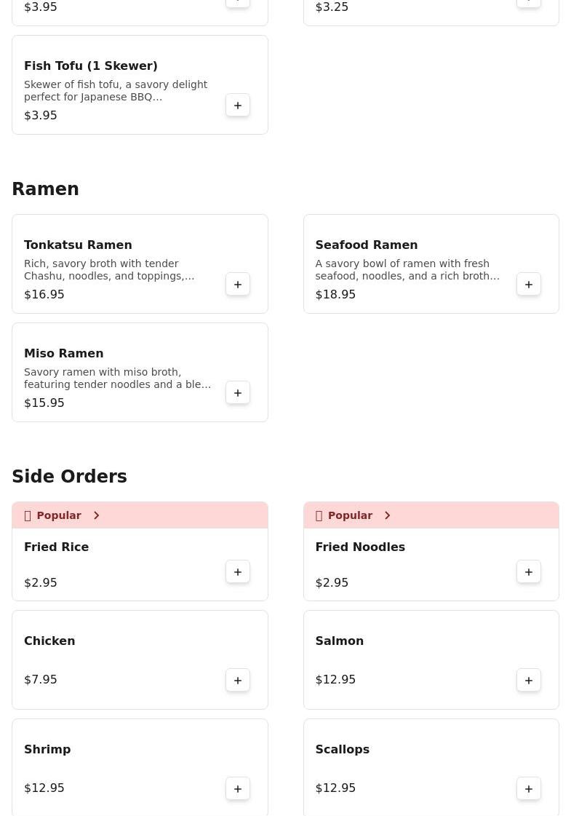This screenshot has width=571, height=816.
Task: Open Tonkatsu Ramen item details
Action: [x=78, y=245]
